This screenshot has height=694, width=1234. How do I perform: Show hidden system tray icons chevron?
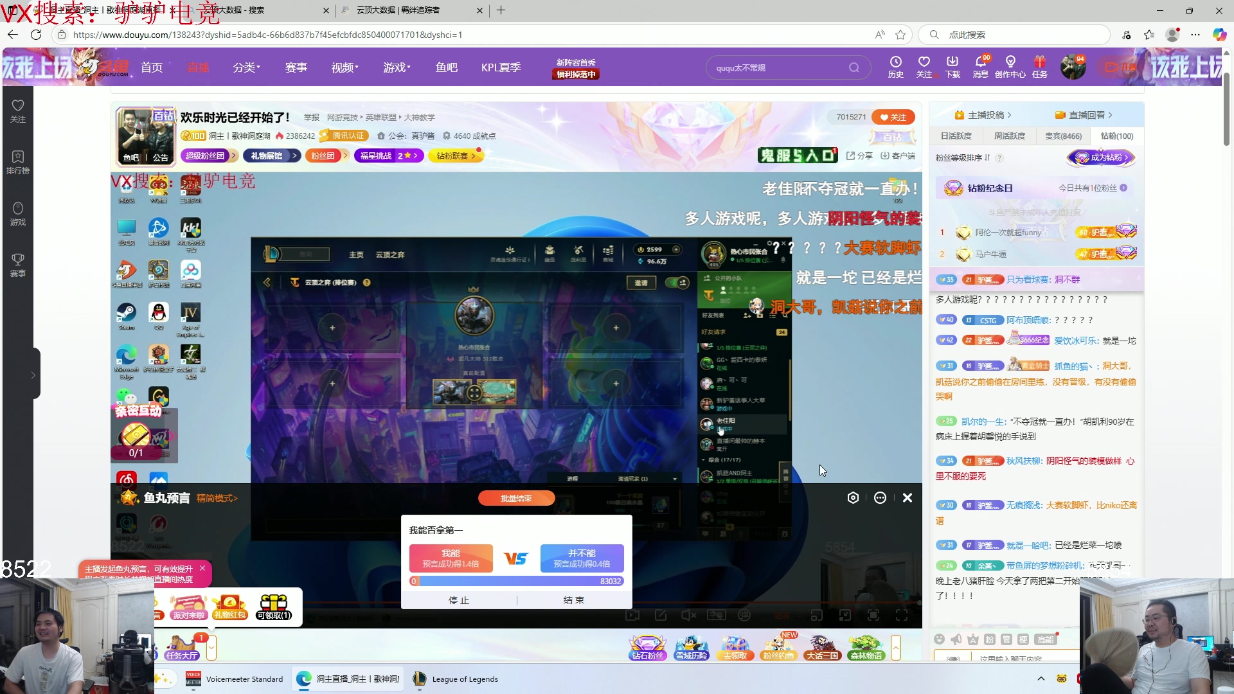pos(1041,679)
